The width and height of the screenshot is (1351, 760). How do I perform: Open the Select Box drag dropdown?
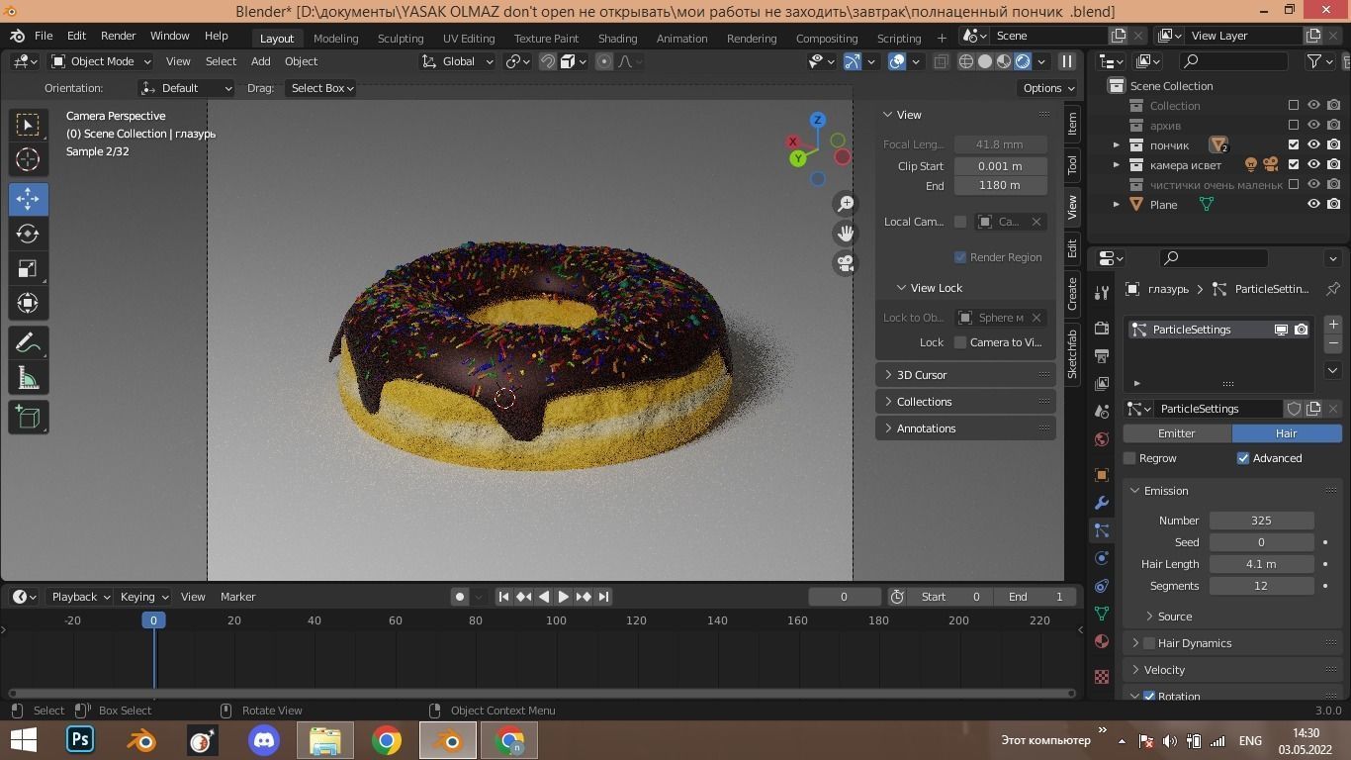point(321,88)
